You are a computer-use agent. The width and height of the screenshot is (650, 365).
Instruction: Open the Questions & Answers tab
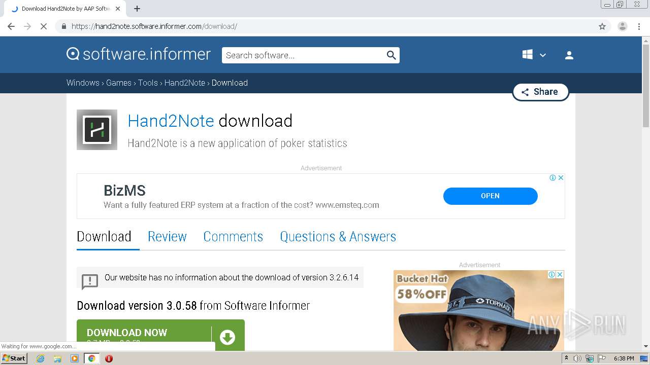pos(338,237)
